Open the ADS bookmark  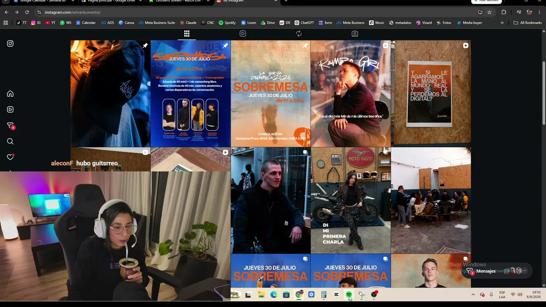[x=107, y=23]
